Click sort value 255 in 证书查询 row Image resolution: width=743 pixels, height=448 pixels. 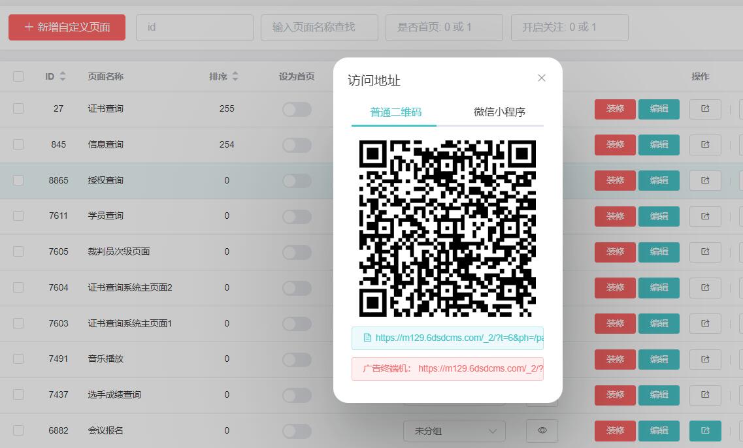[x=227, y=108]
